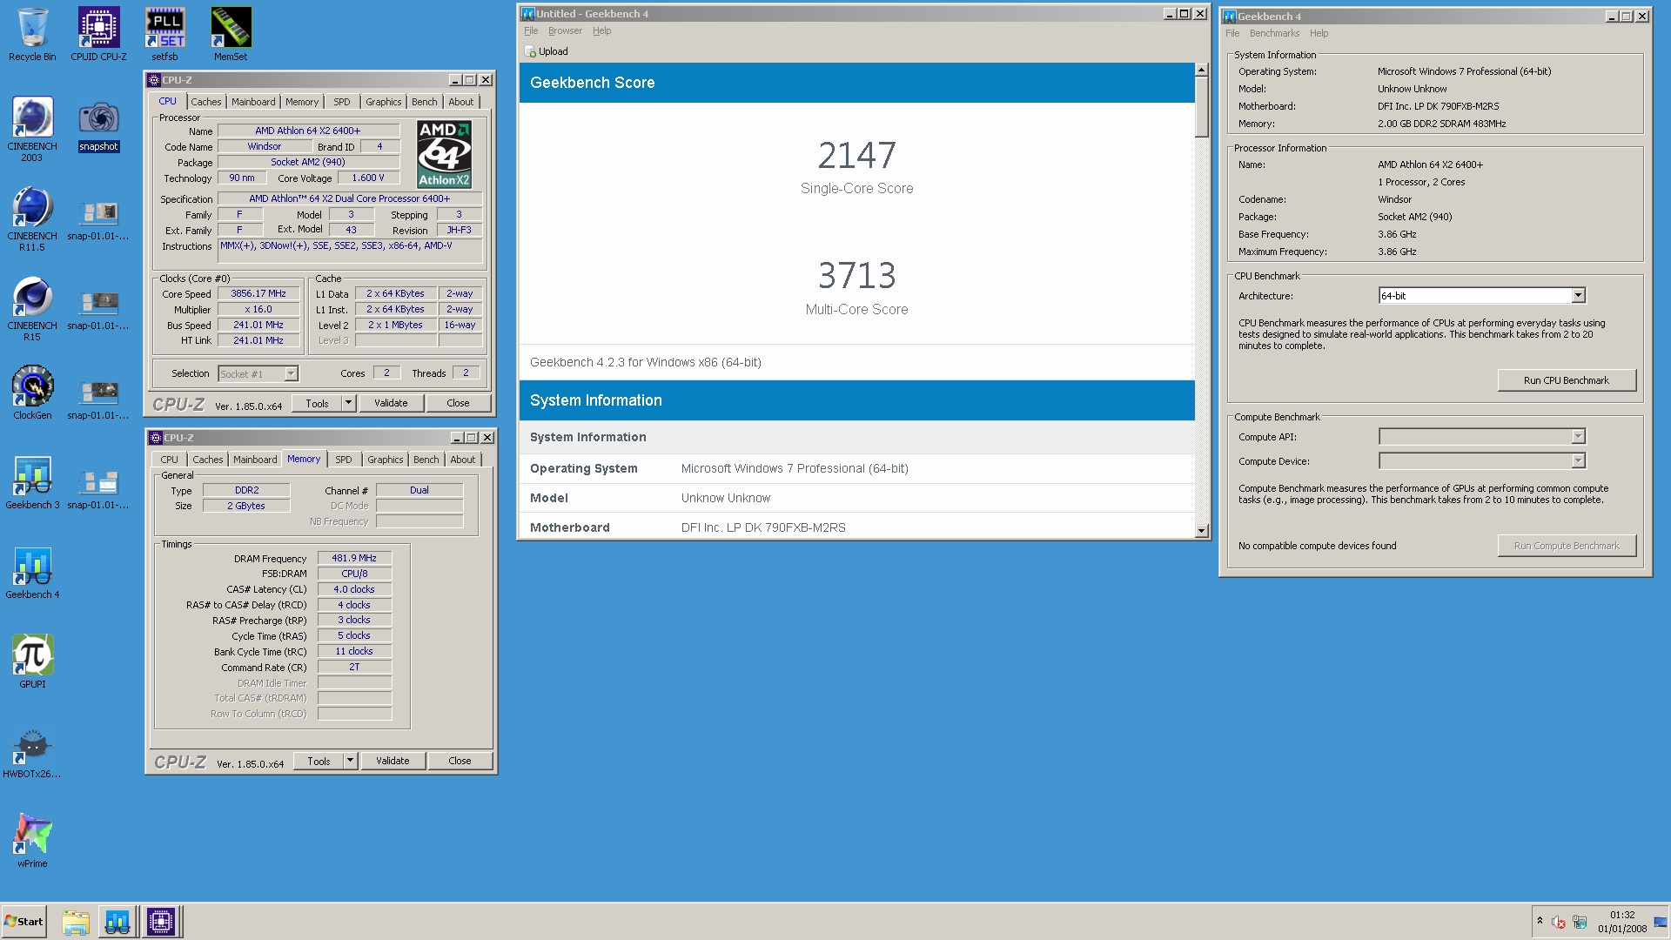Click scroll down arrow in Geekbench results

(1201, 531)
